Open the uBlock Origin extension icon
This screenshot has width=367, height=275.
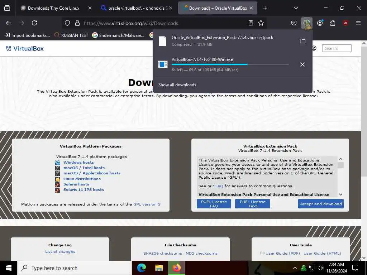coord(345,23)
